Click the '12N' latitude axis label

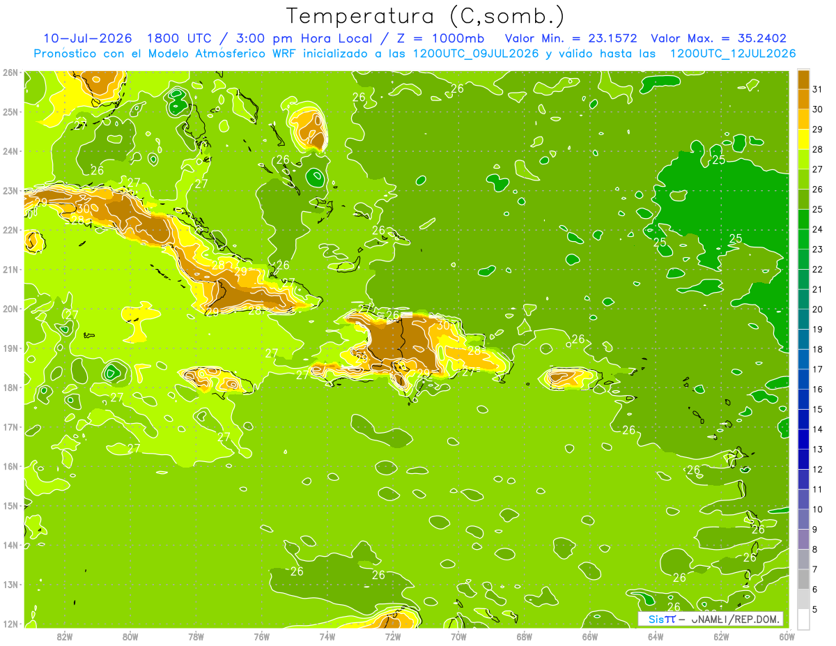click(x=10, y=623)
